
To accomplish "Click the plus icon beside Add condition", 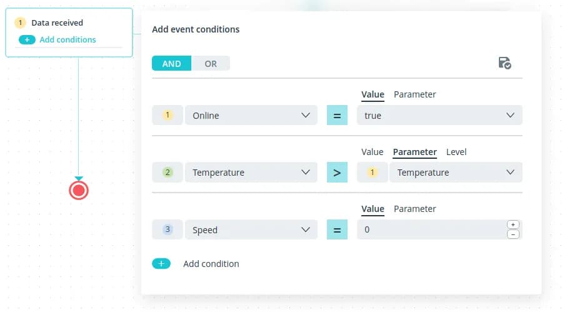I will [x=161, y=264].
